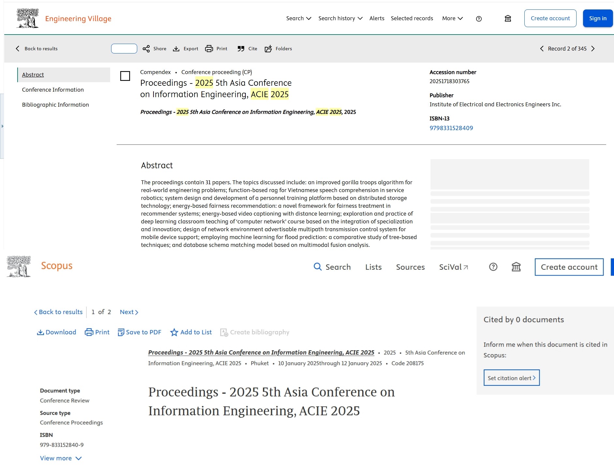Click the Sign in button
Image resolution: width=614 pixels, height=466 pixels.
coord(598,18)
